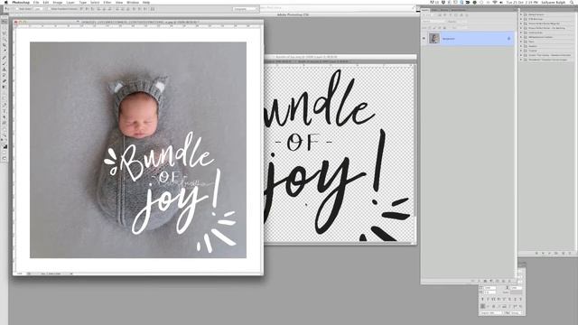Select the Background layer thumbnail

[x=434, y=38]
